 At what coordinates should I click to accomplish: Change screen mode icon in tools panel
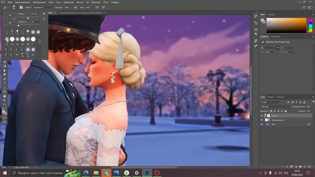[x=4, y=122]
